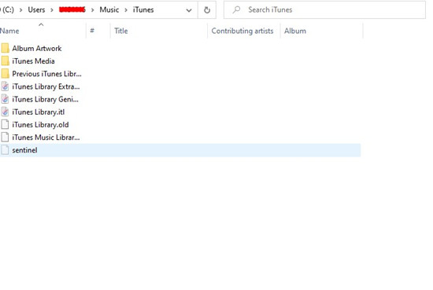Expand chevron between Music and iTunes
This screenshot has width=433, height=290.
pos(126,10)
